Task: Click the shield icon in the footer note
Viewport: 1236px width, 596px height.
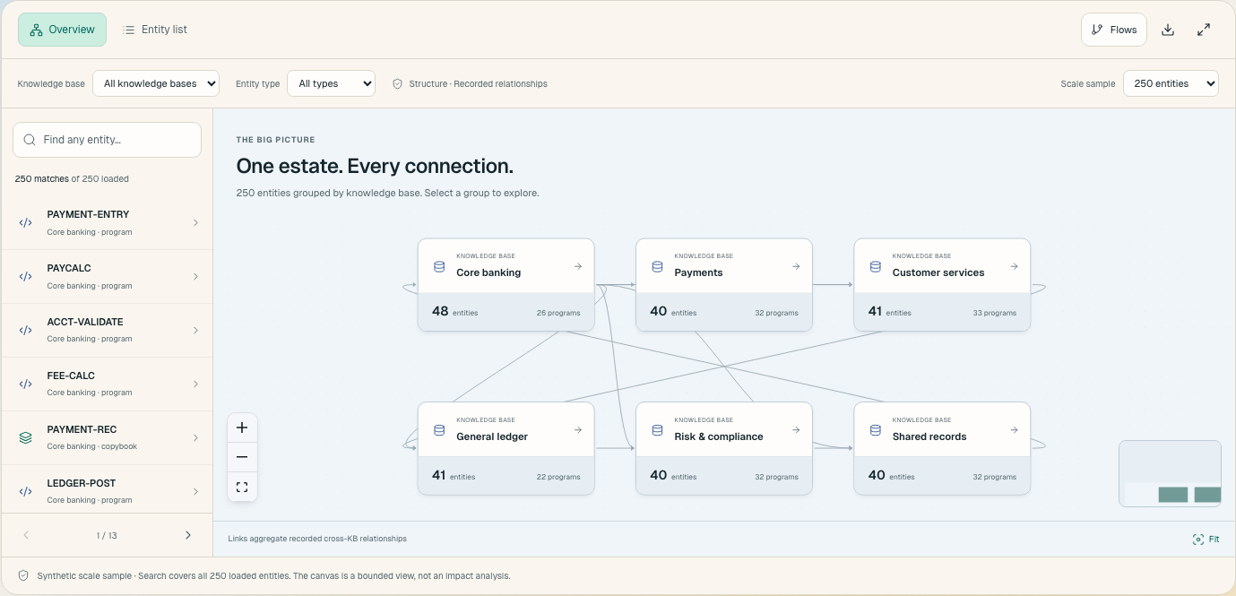Action: (x=23, y=575)
